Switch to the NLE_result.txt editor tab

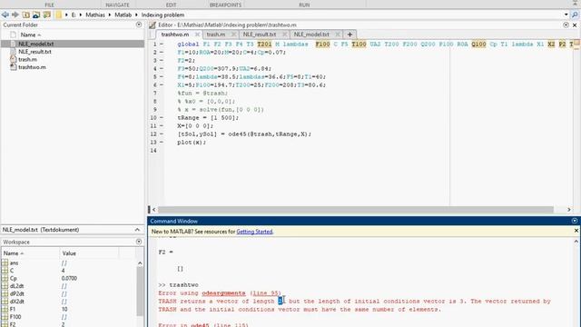click(260, 35)
